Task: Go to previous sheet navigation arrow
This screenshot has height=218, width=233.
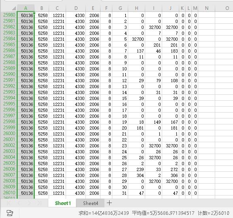Action: [x=19, y=203]
